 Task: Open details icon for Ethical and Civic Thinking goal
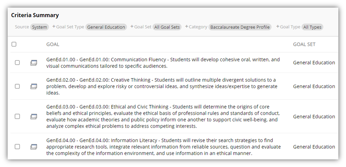tap(34, 116)
